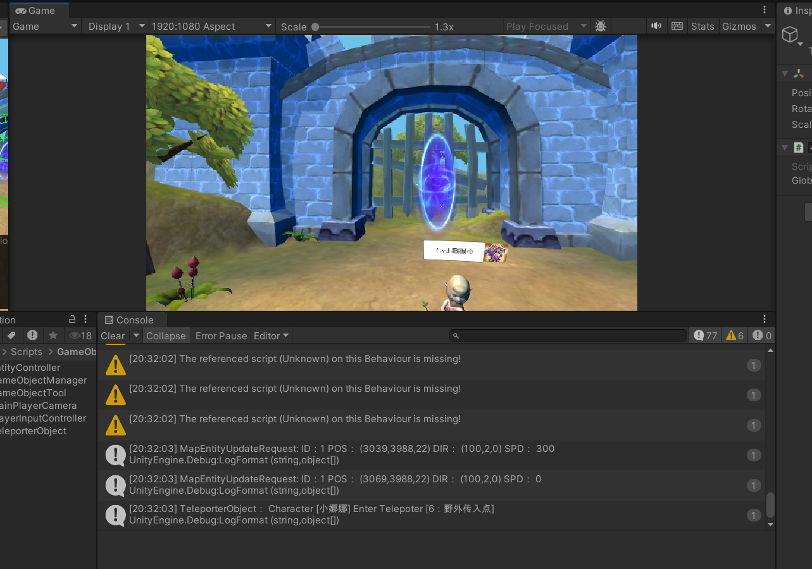Open the 1920:1080 Aspect dropdown

coord(211,26)
